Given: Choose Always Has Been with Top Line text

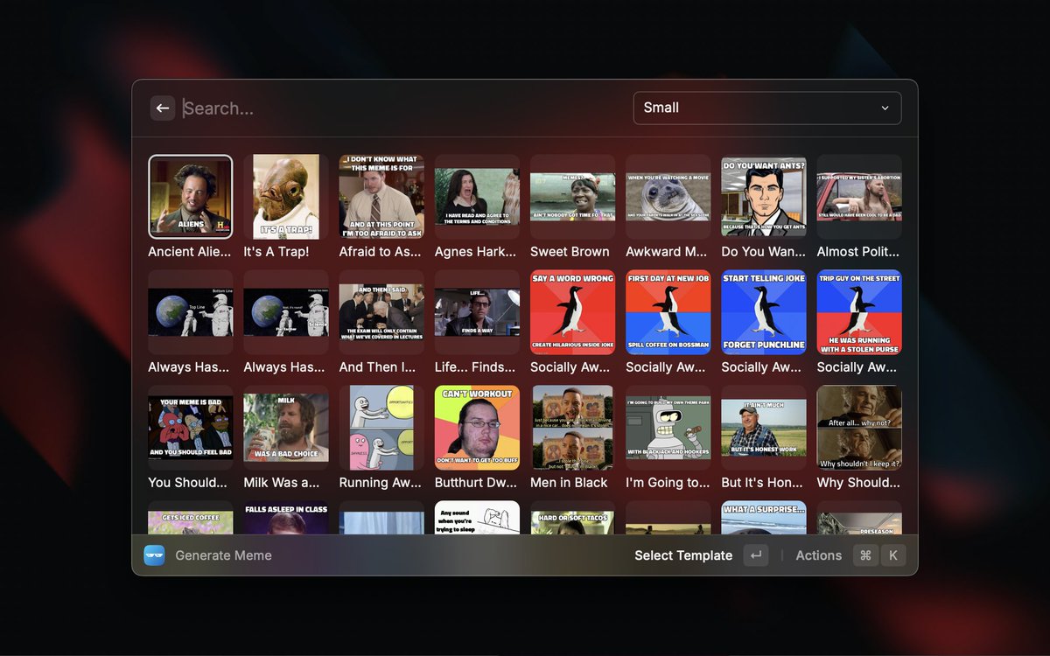Looking at the screenshot, I should [x=191, y=312].
